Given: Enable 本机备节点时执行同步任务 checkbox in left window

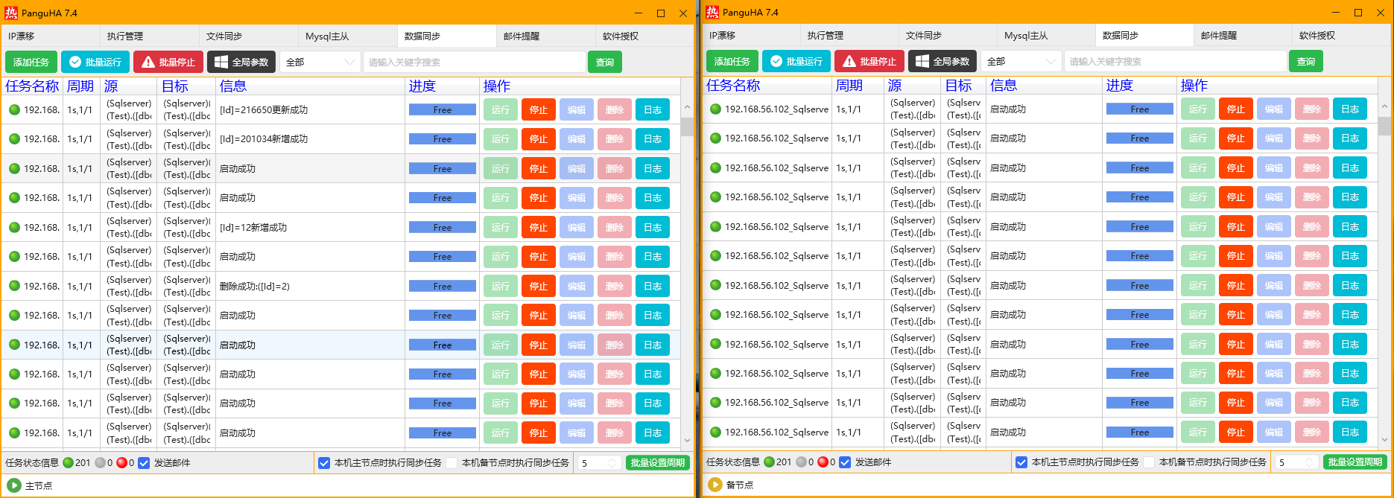Looking at the screenshot, I should (x=452, y=462).
